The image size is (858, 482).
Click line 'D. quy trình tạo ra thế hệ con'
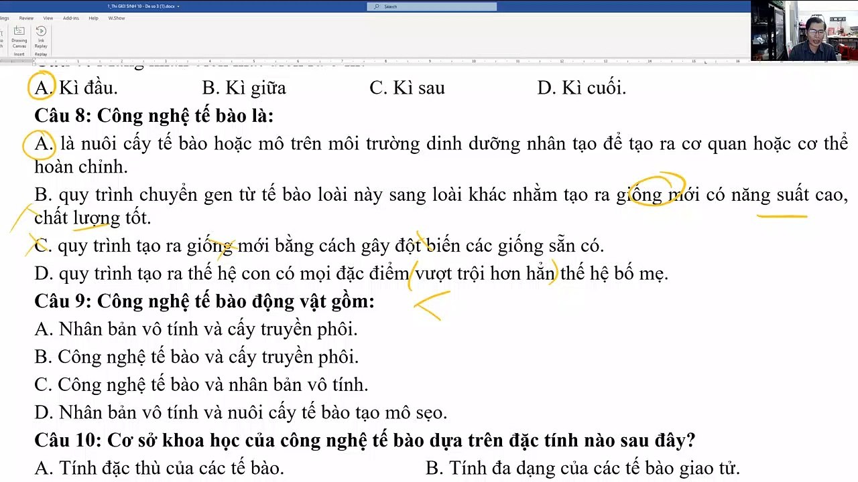[x=351, y=274]
